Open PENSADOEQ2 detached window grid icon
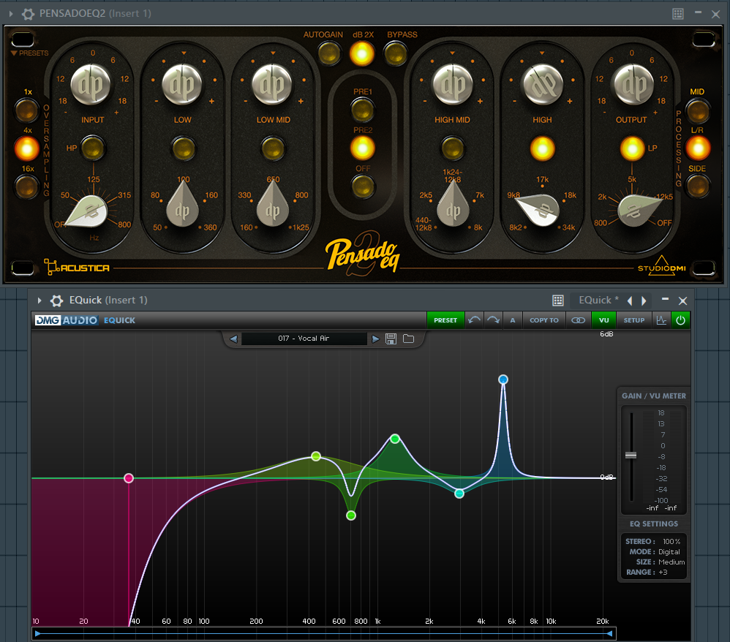Image resolution: width=730 pixels, height=642 pixels. click(678, 13)
